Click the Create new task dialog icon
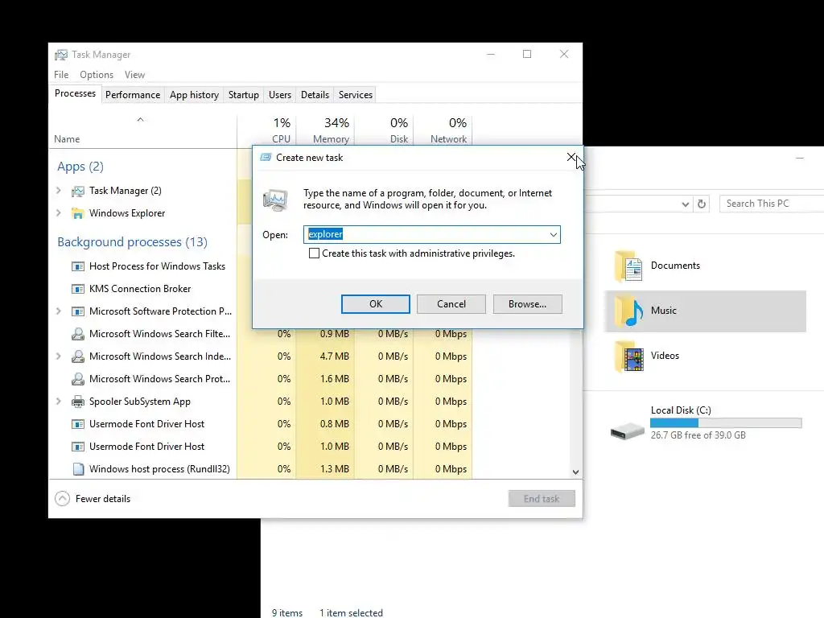 coord(266,158)
